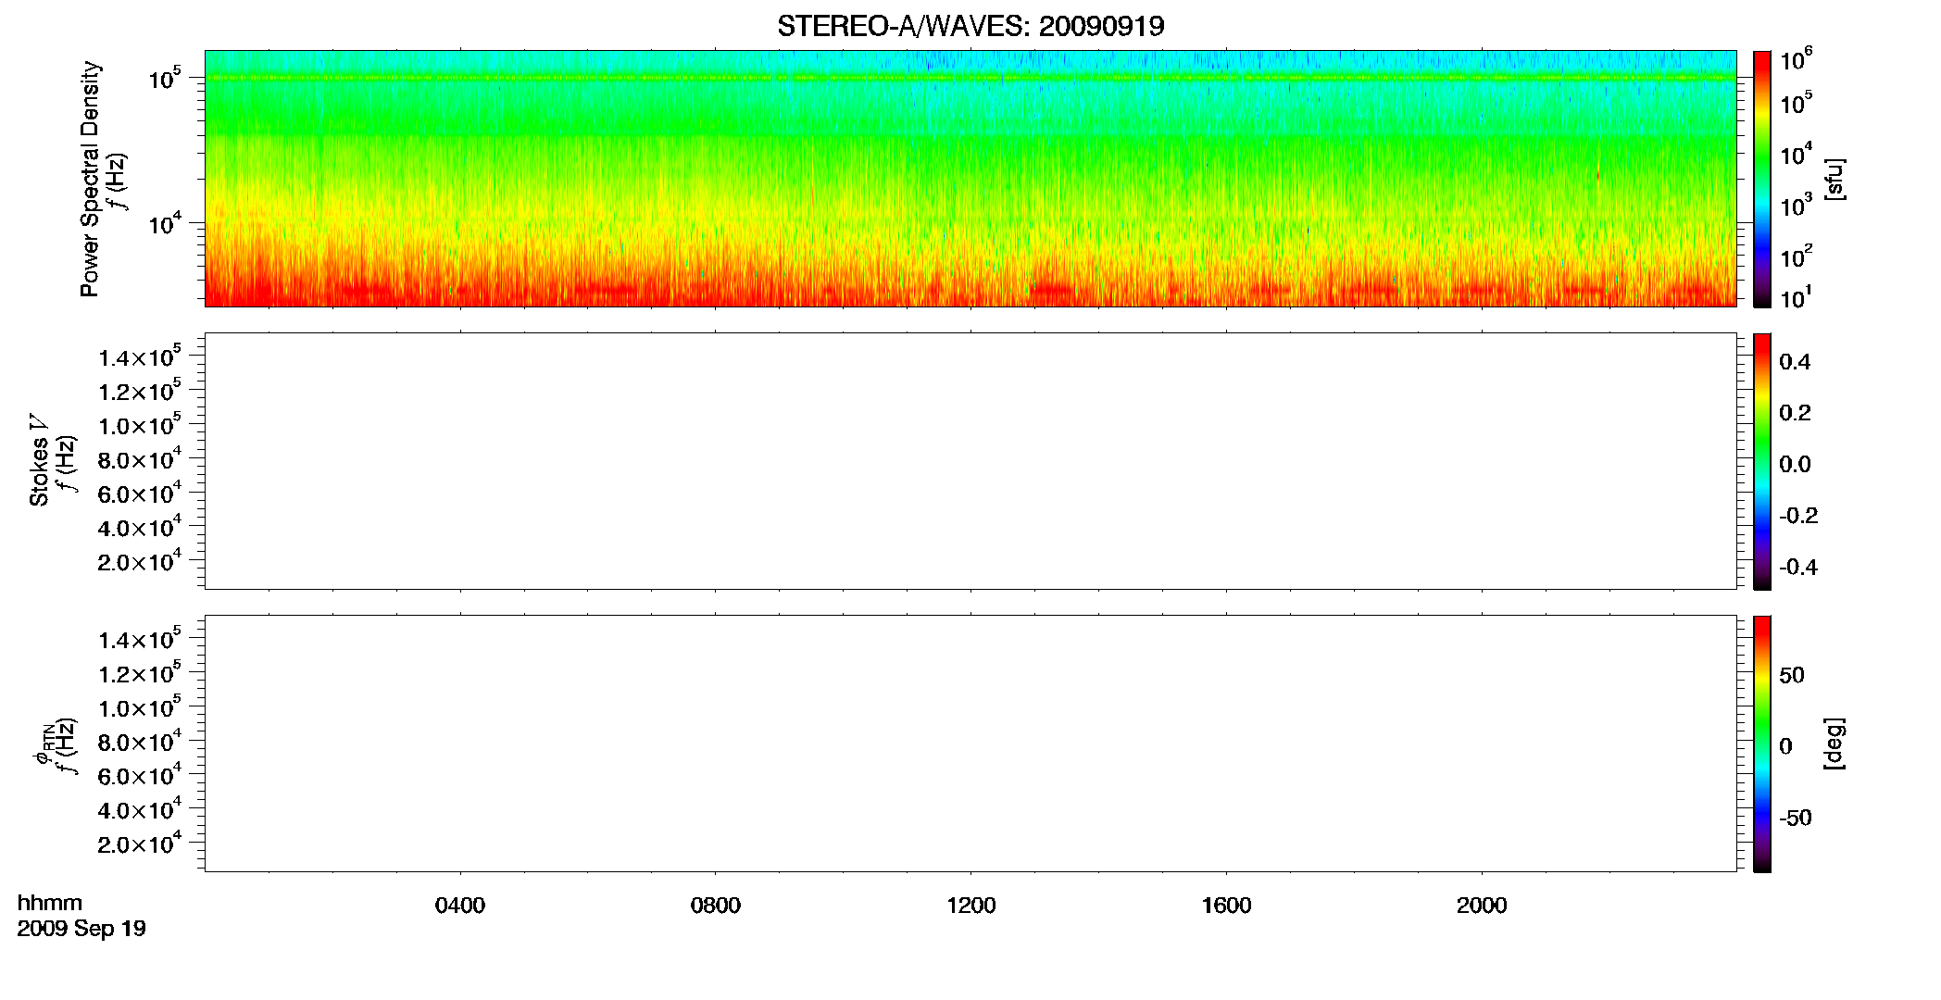Select the [deg] unit label
Image resolution: width=1941 pixels, height=1000 pixels.
[x=1835, y=744]
